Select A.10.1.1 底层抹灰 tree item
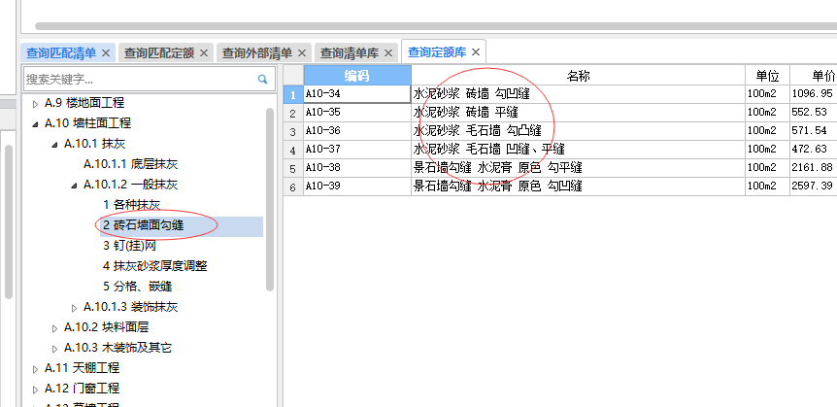 pos(130,164)
